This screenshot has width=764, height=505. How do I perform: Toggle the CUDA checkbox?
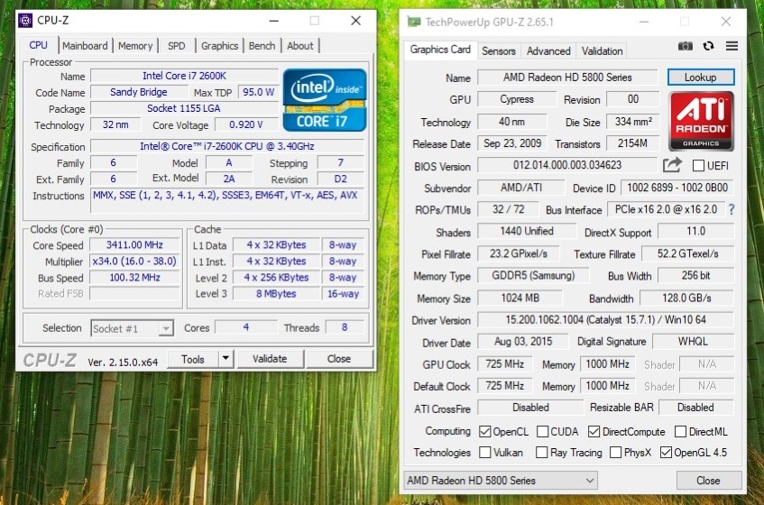542,432
